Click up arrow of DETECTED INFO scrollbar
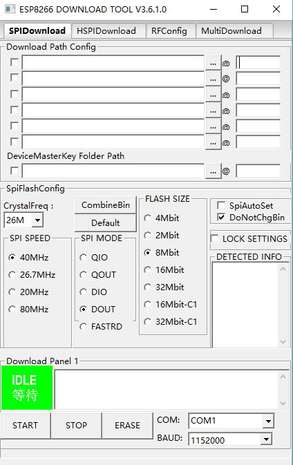This screenshot has height=465, width=293. (283, 269)
